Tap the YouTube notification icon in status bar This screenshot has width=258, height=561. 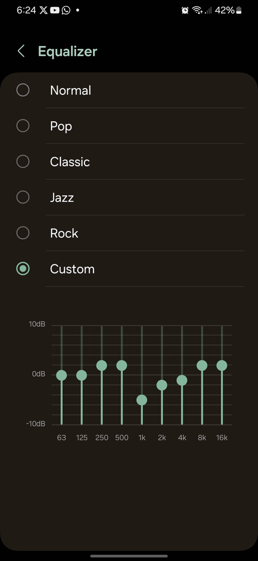point(54,10)
